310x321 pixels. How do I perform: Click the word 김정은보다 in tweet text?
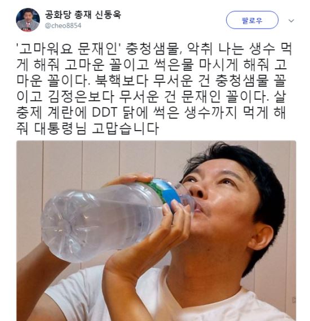tap(81, 97)
